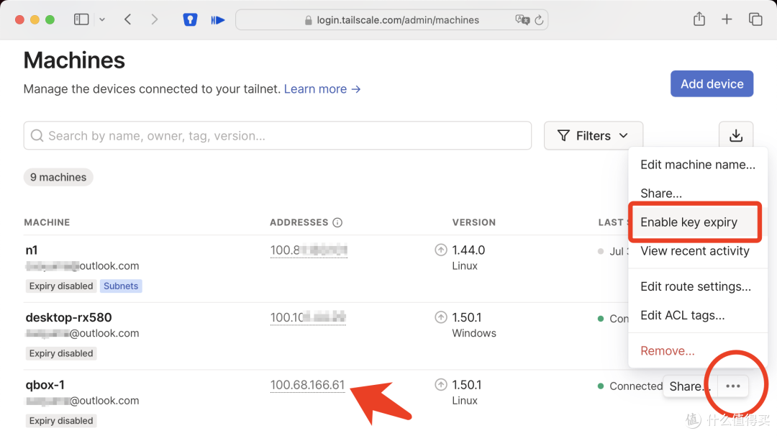
Task: Reload the page with the refresh icon
Action: click(x=539, y=20)
